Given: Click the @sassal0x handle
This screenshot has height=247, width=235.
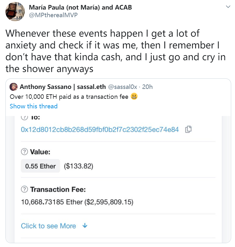Looking at the screenshot, I should [x=124, y=87].
